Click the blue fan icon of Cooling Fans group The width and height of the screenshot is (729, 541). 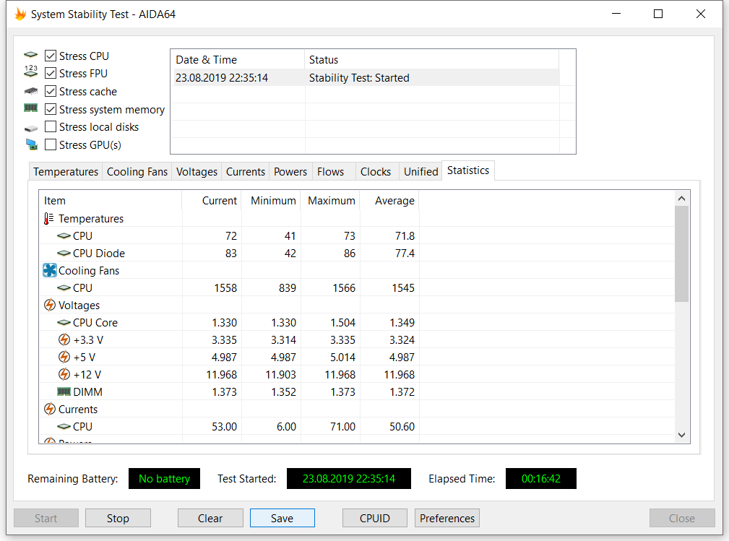tap(50, 270)
